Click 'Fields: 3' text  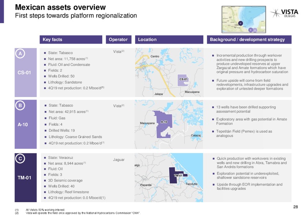click(55, 175)
